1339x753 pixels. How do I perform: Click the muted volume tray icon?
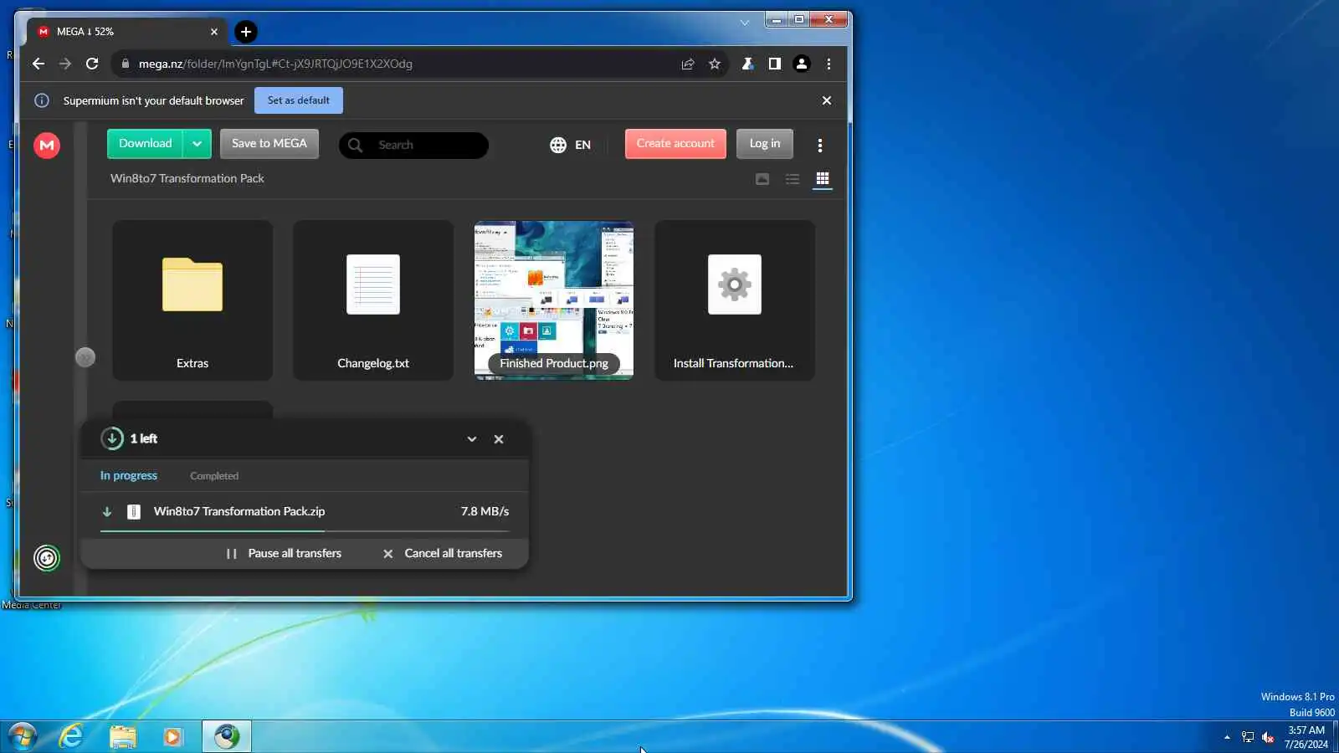pos(1268,737)
